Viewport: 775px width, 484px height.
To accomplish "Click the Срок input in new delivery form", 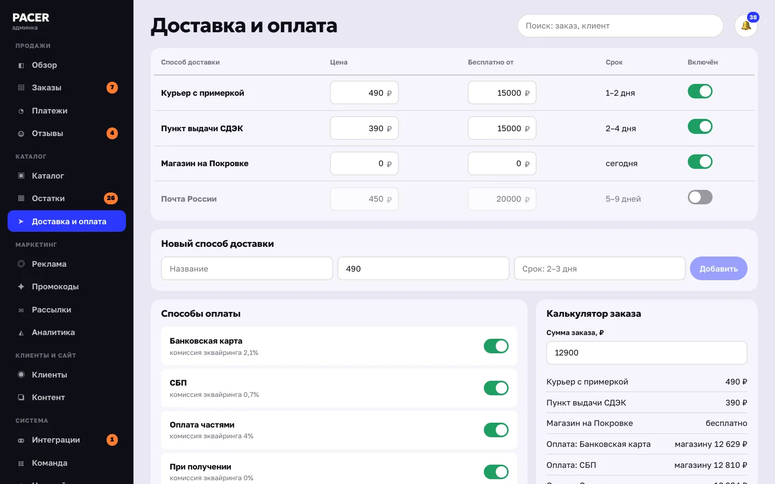I will pyautogui.click(x=600, y=268).
